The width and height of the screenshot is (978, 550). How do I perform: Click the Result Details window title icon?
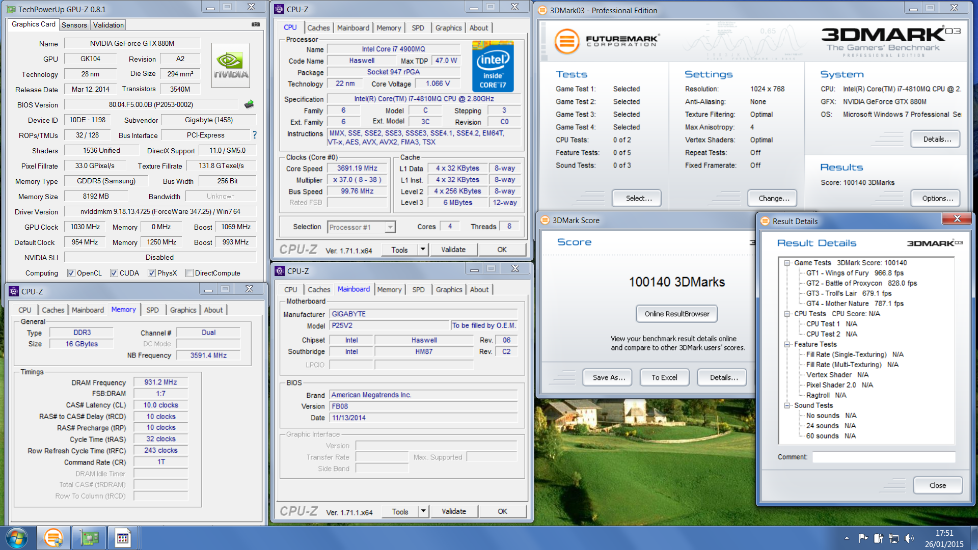coord(765,221)
